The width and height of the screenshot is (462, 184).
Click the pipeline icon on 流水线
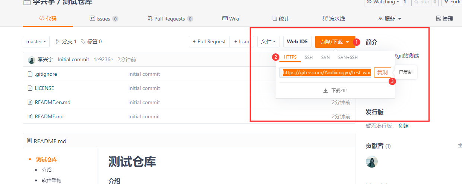click(x=325, y=19)
